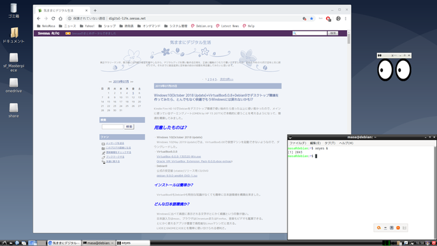Open the Latest News bookmark

coord(227,26)
